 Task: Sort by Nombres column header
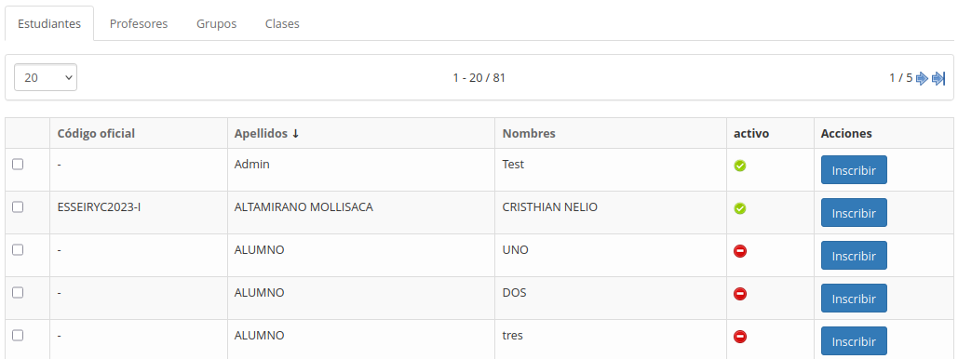529,133
